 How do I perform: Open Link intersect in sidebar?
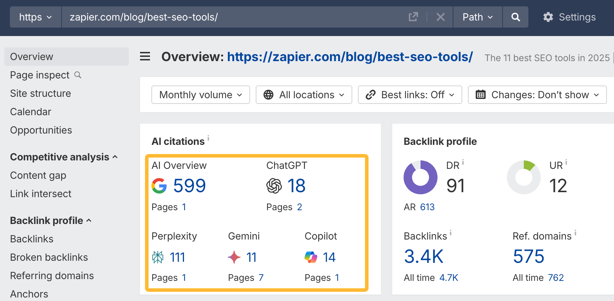pyautogui.click(x=41, y=194)
